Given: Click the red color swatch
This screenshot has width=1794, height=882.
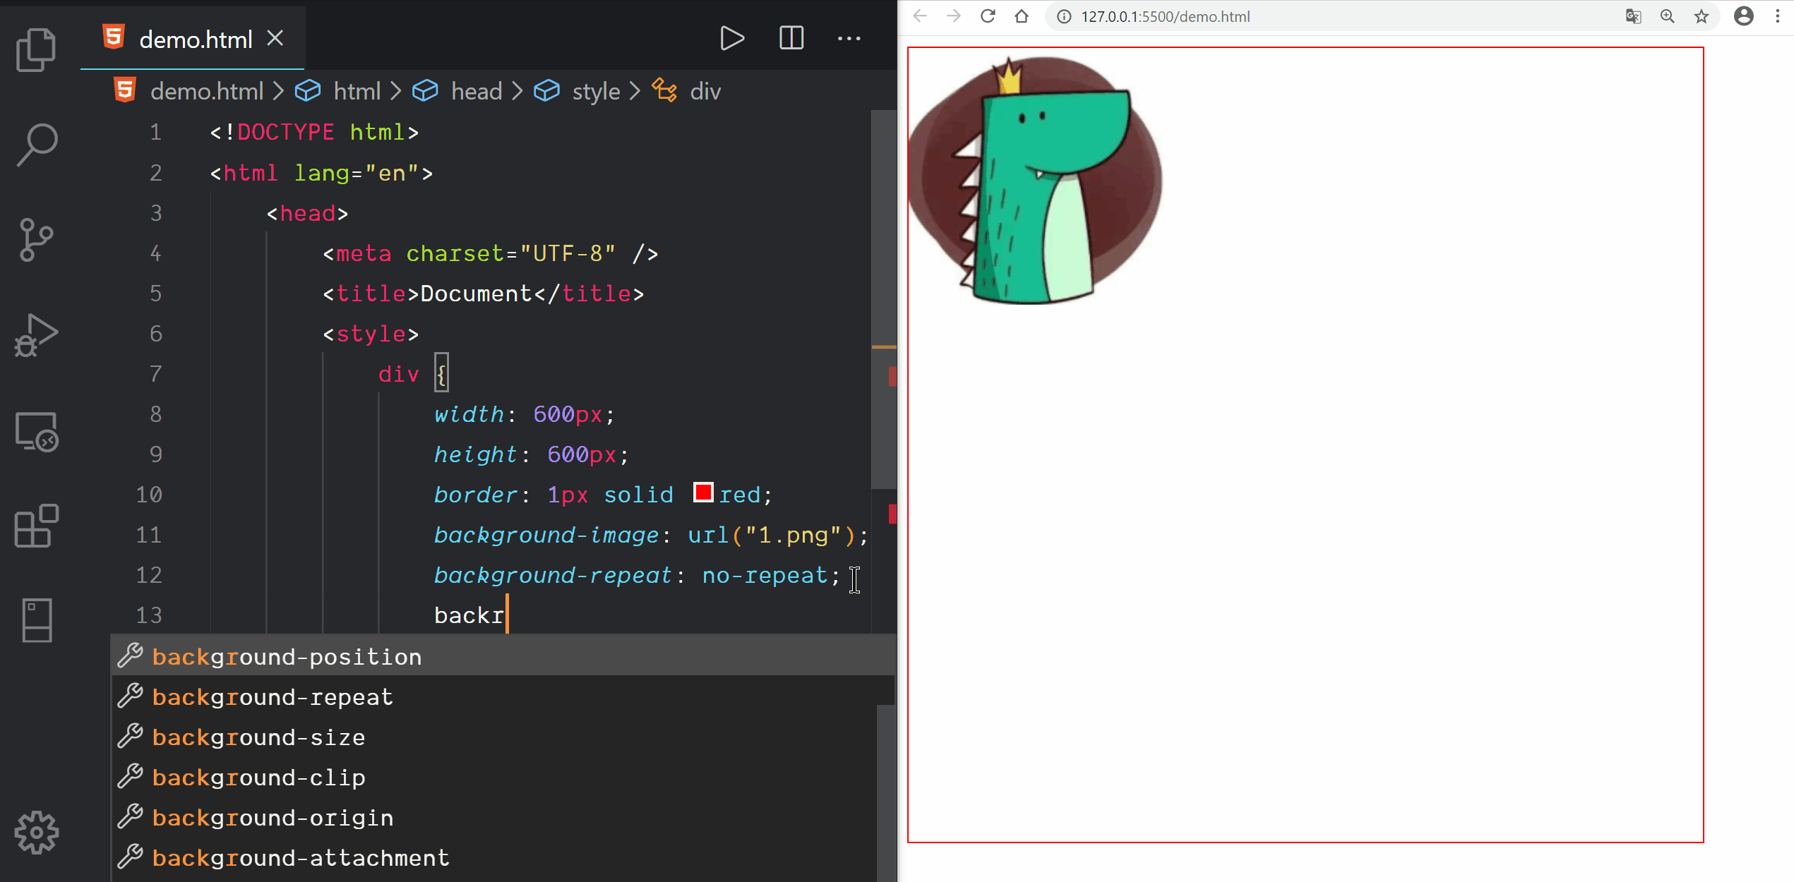Looking at the screenshot, I should coord(703,493).
